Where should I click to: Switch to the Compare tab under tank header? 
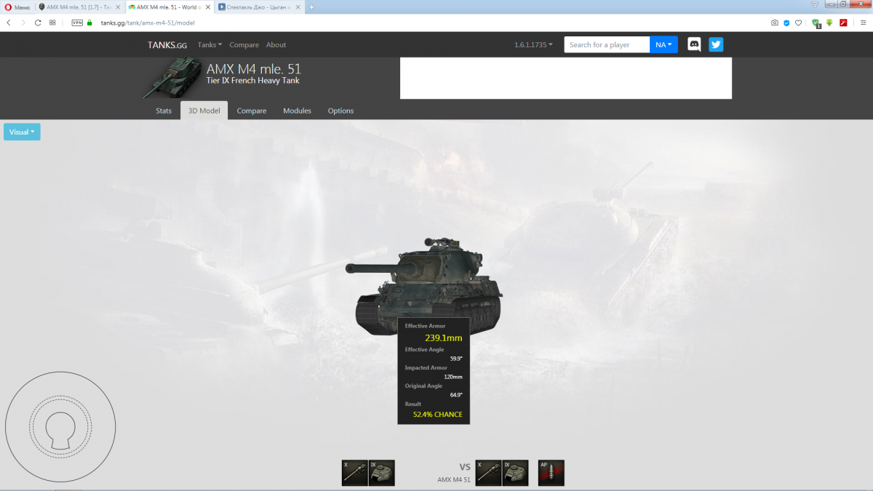[x=252, y=111]
